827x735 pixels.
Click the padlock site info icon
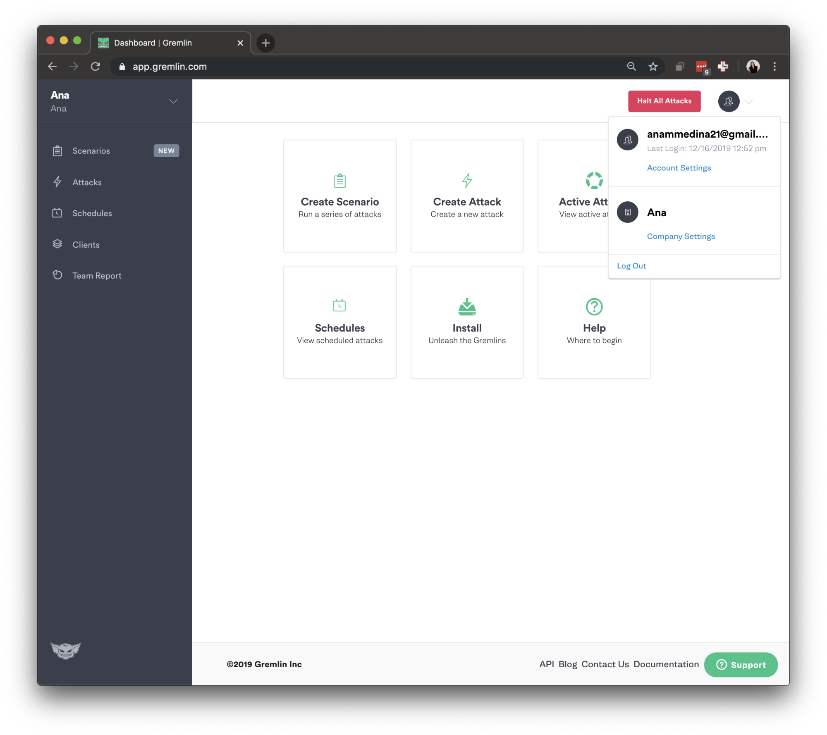[x=122, y=67]
